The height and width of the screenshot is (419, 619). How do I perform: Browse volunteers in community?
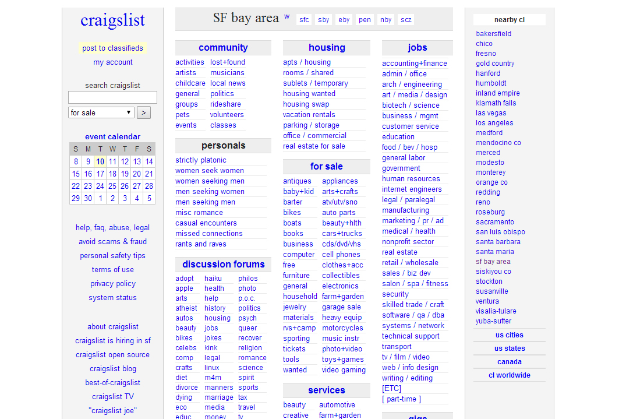pos(227,115)
